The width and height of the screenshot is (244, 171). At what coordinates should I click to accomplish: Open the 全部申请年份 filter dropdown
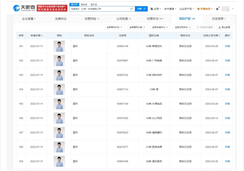(160, 27)
